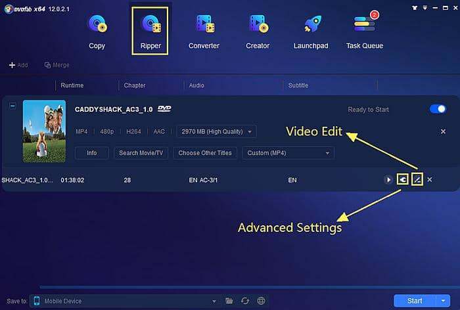This screenshot has height=310, width=460.
Task: Click the refresh icon beside Save to
Action: [245, 301]
